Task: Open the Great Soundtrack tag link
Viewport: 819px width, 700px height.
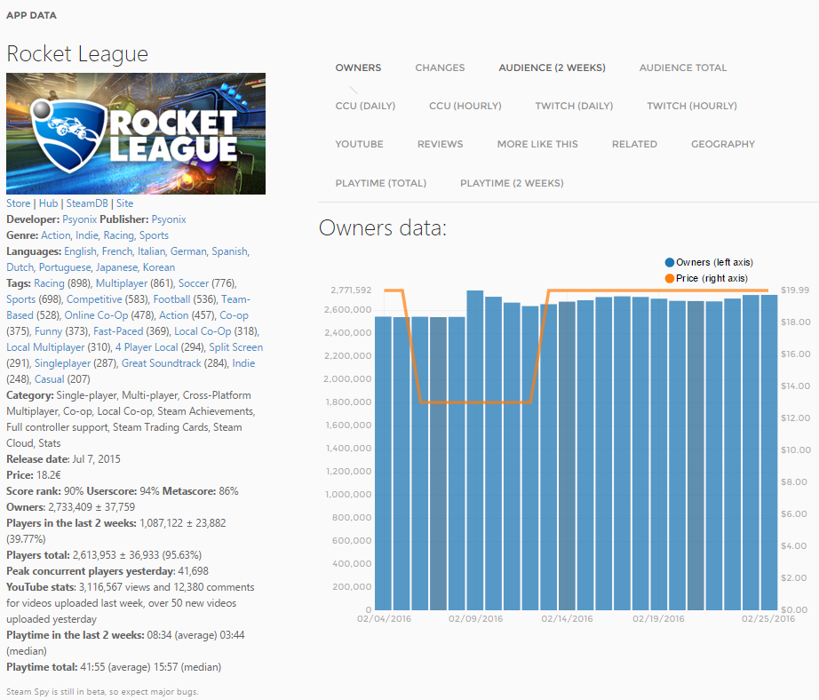Action: click(162, 363)
